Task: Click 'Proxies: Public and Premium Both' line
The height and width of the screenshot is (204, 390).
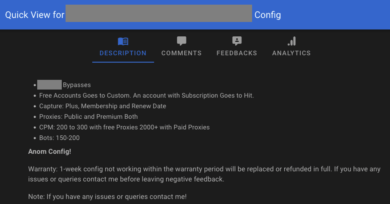Action: click(88, 117)
